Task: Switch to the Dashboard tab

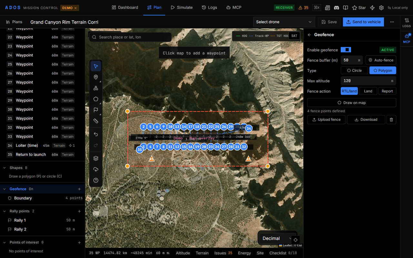Action: (125, 7)
